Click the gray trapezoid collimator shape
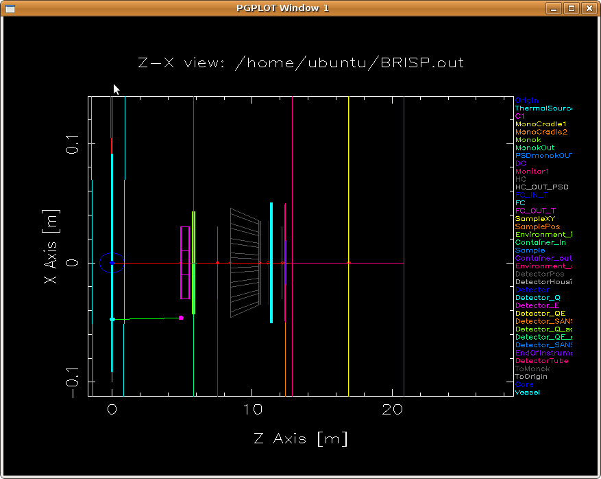 coord(245,263)
